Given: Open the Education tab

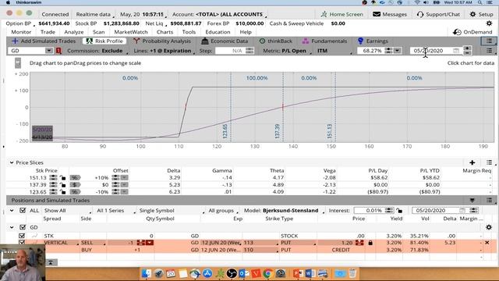Looking at the screenshot, I should click(x=218, y=32).
